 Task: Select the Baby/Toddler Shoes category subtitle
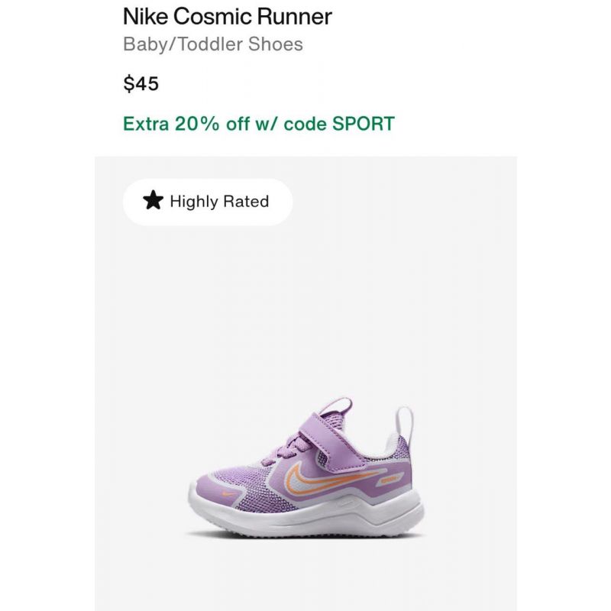coord(213,44)
